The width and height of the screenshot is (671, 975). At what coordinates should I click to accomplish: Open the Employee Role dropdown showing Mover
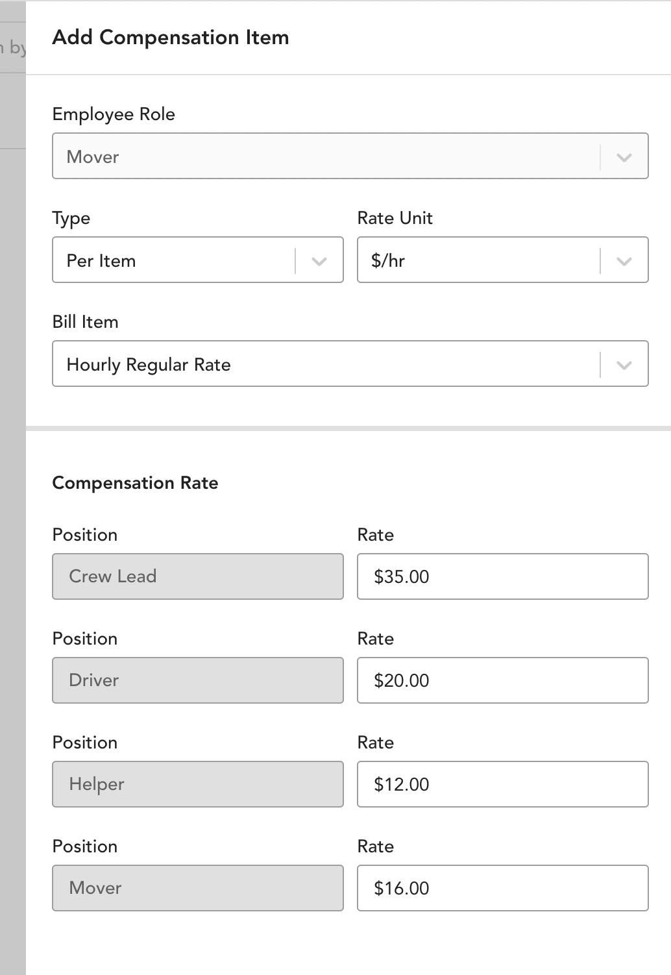pyautogui.click(x=350, y=156)
